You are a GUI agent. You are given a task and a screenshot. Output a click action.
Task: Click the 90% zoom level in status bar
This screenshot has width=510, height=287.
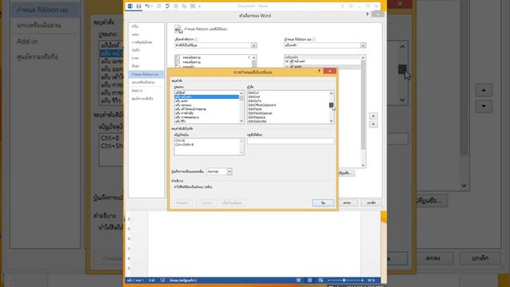tap(371, 280)
